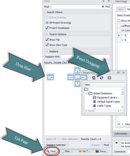130x156 pixels.
Task: Click the Item column header
Action: (x=104, y=85)
